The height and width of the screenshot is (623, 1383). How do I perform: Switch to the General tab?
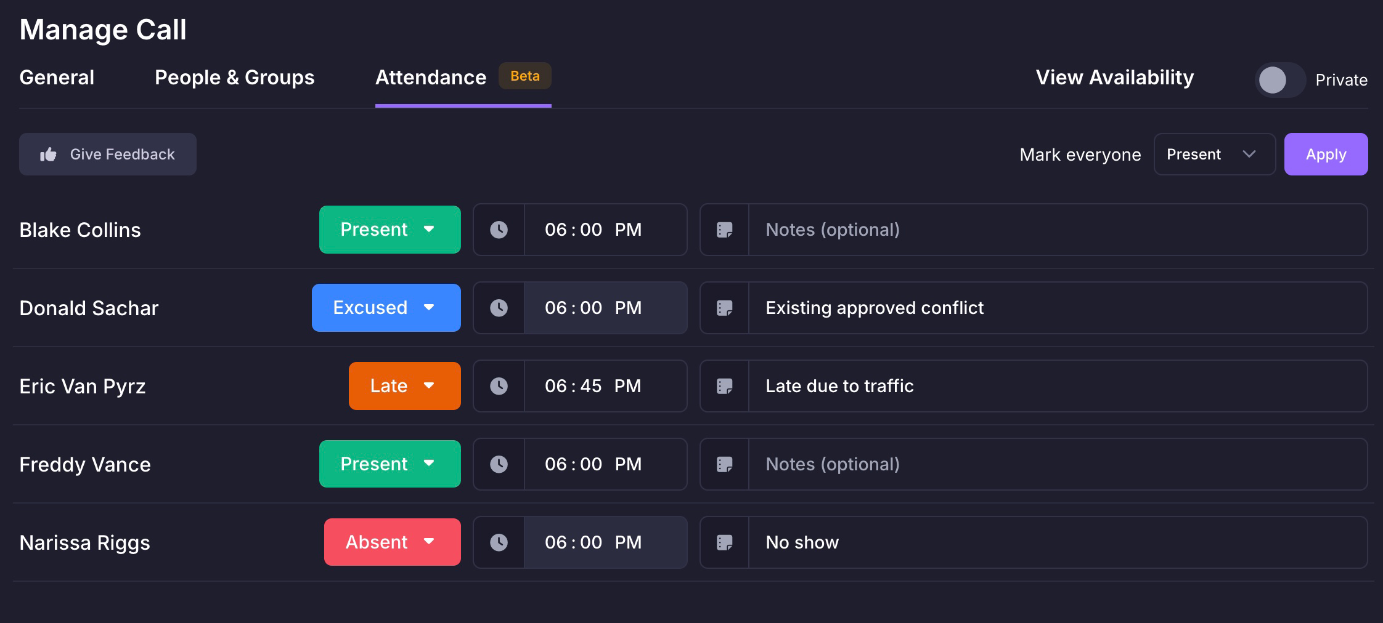[57, 78]
